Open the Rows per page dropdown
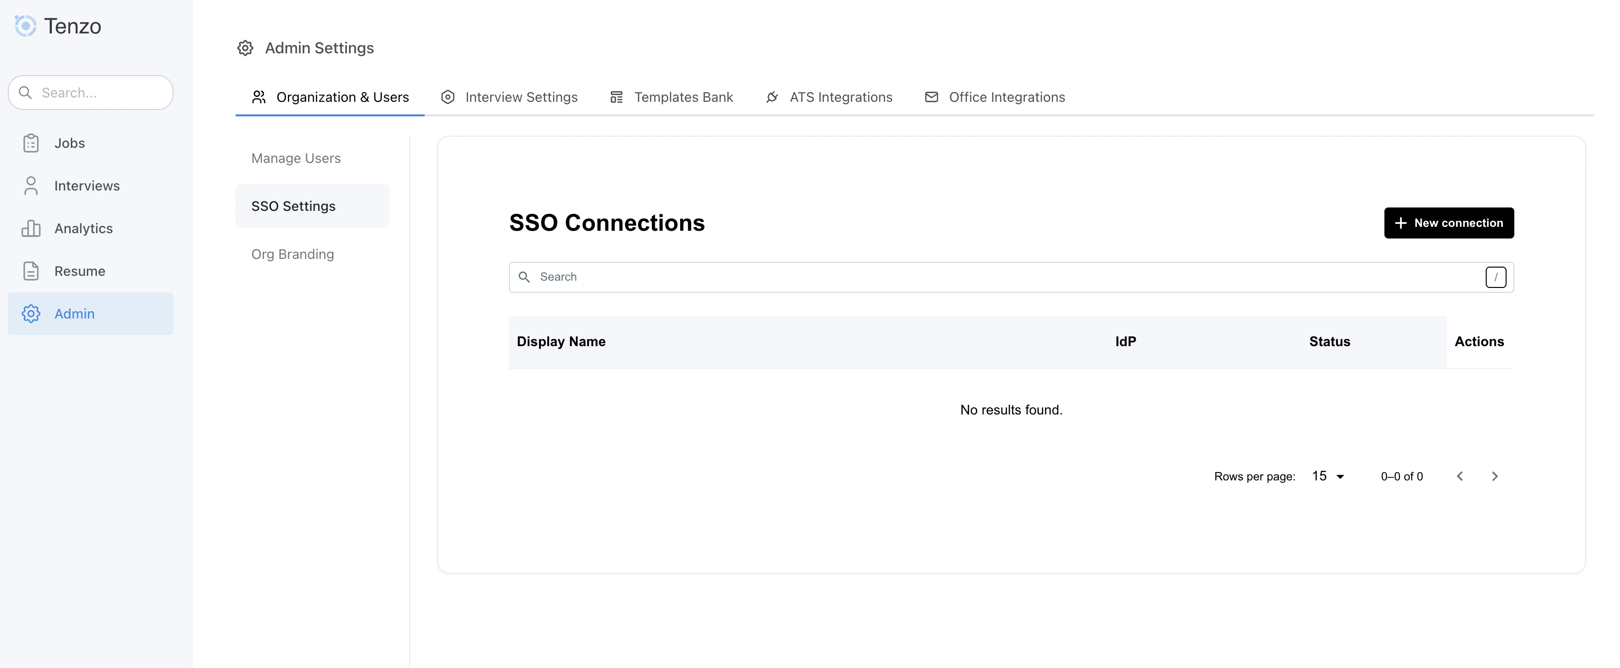Viewport: 1620px width, 668px height. coord(1327,476)
